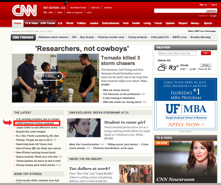221x185 pixels.
Task: Open the Travel section
Action: [158, 23]
